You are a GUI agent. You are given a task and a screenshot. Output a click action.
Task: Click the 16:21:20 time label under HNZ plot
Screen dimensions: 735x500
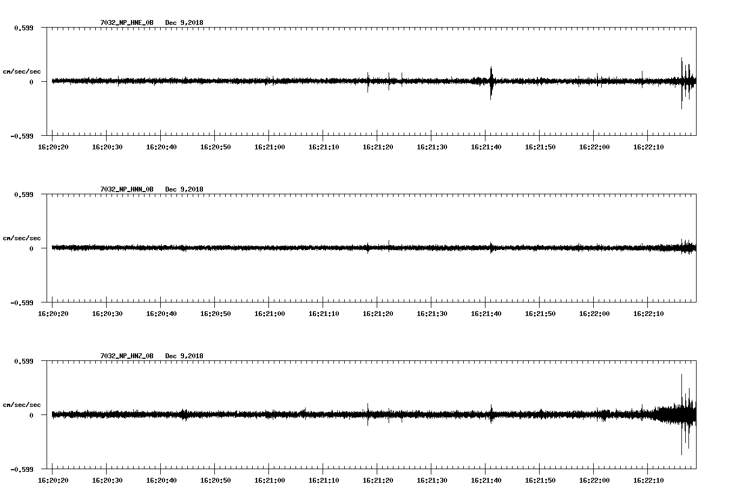(378, 481)
